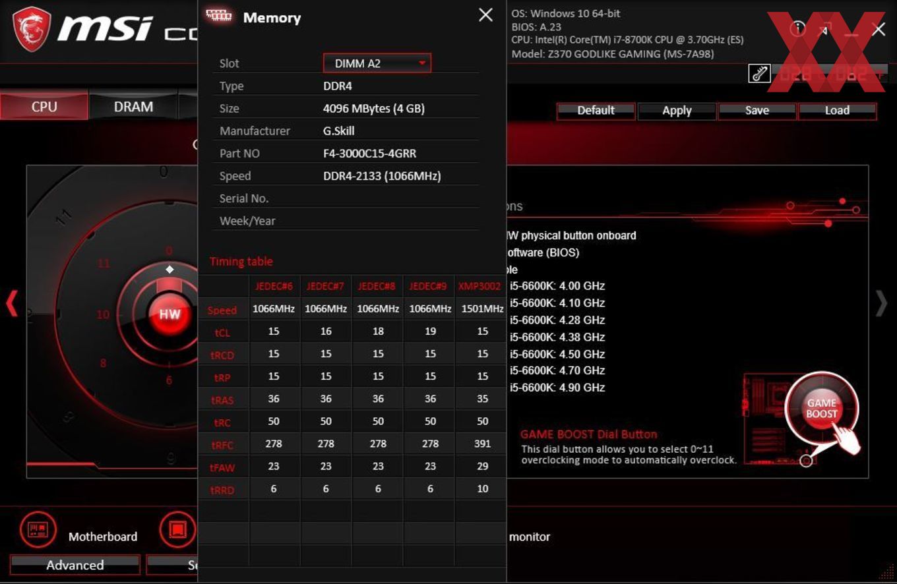Click the JEDEC#6 column header
This screenshot has height=584, width=897.
pyautogui.click(x=274, y=286)
